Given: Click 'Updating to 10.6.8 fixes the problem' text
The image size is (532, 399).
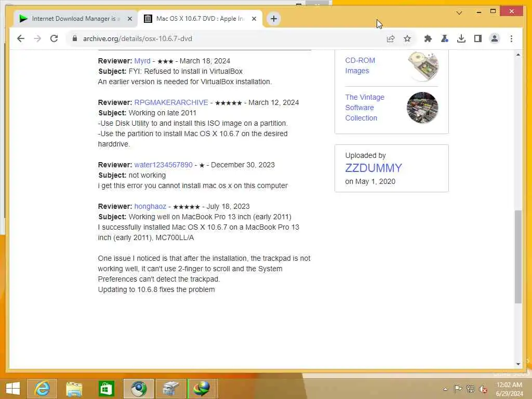Looking at the screenshot, I should click(156, 289).
